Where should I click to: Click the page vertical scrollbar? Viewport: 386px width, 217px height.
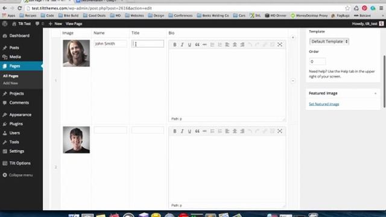coord(384,81)
